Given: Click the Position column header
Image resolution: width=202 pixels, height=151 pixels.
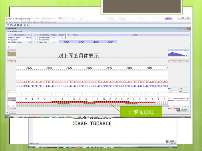Looking at the screenshot, I should click(x=54, y=35).
